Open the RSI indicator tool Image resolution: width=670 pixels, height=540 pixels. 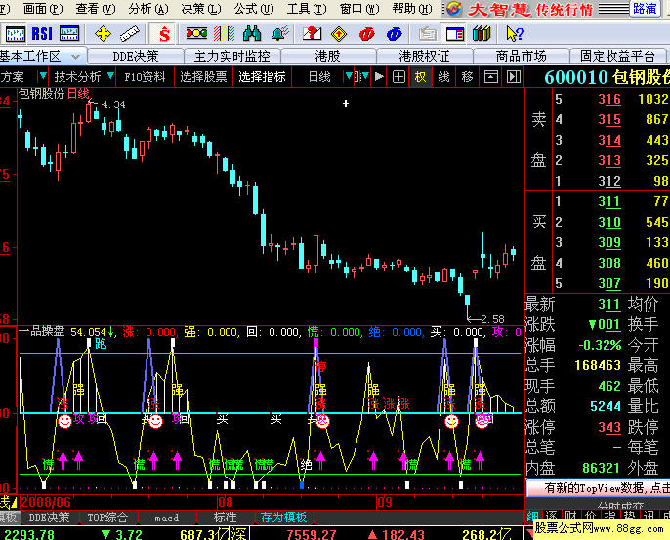[42, 34]
